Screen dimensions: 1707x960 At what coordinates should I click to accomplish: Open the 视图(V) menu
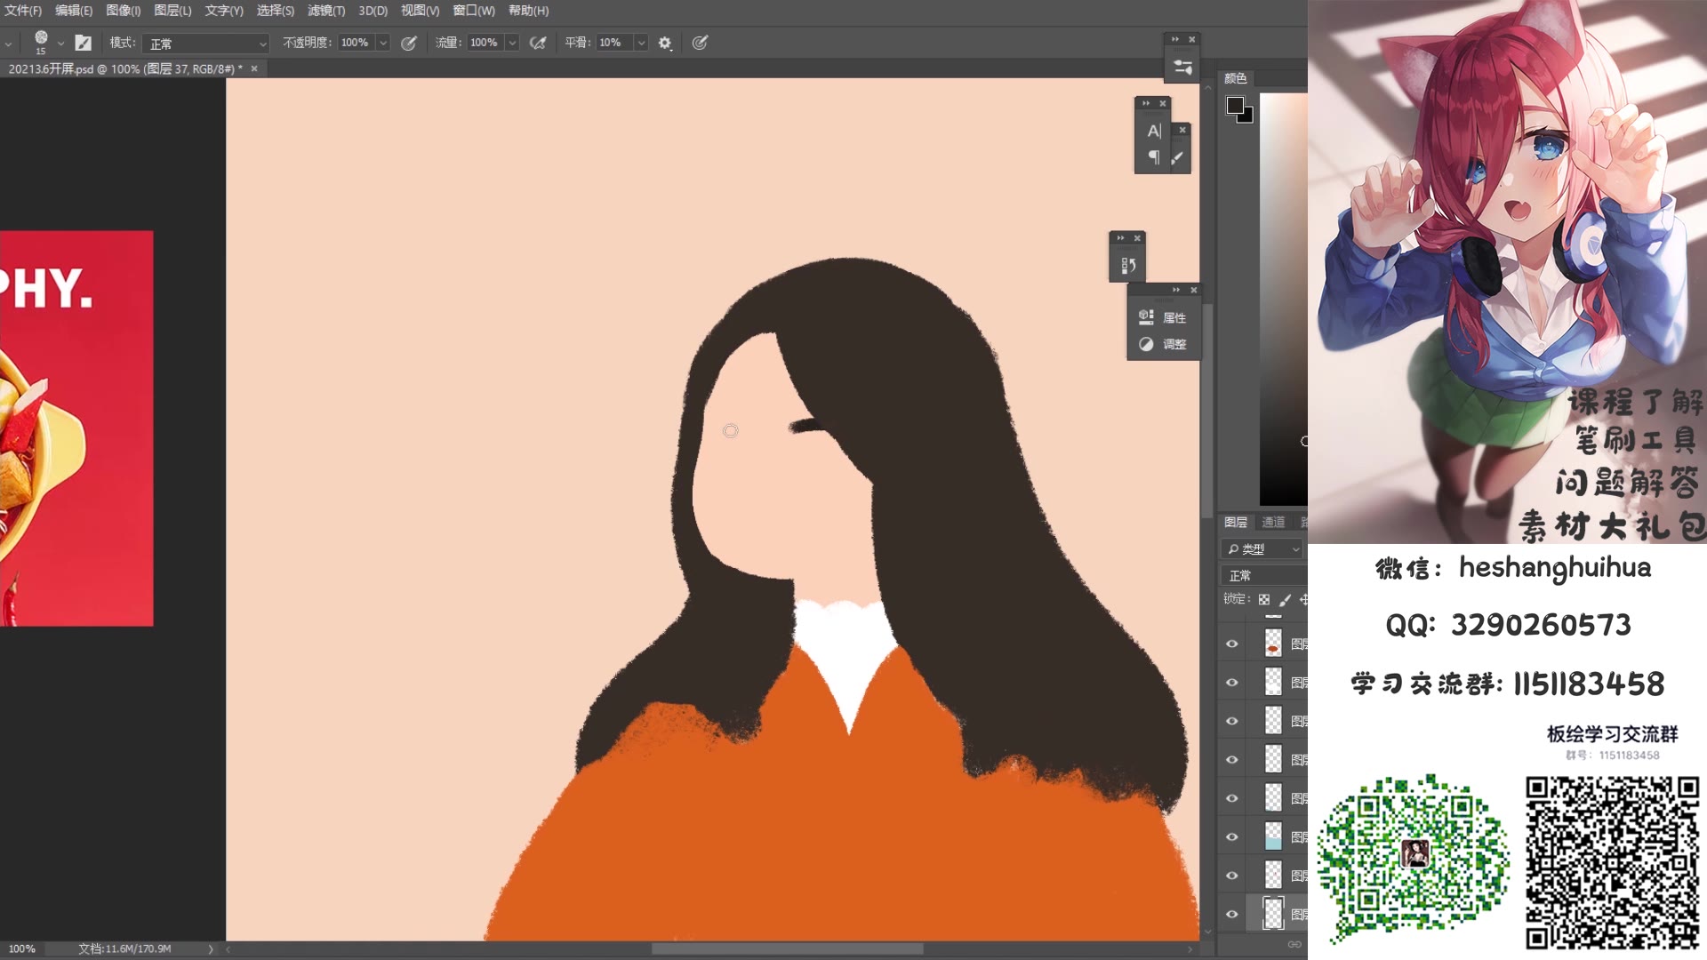(x=421, y=11)
